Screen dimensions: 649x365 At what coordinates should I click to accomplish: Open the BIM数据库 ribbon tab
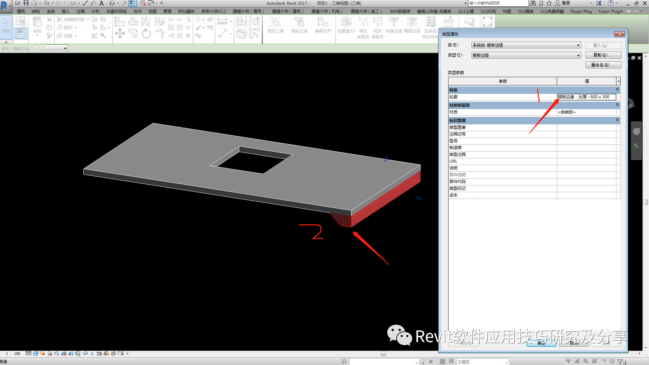pyautogui.click(x=400, y=11)
